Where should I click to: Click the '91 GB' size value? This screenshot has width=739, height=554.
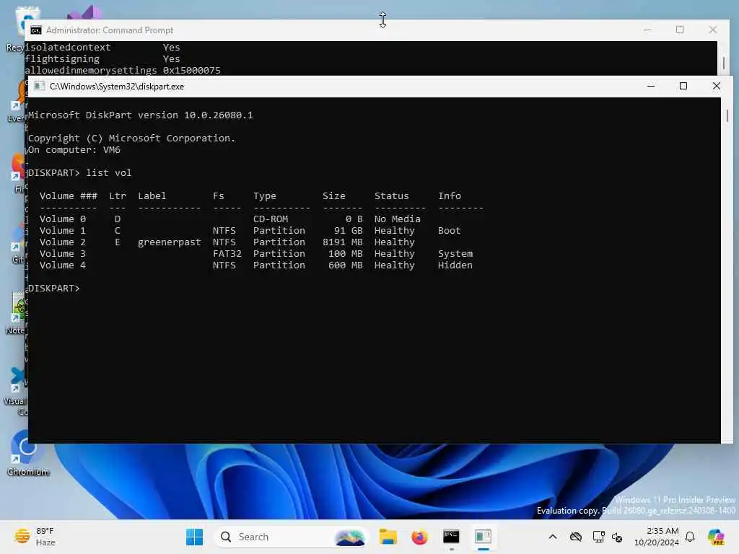(x=349, y=230)
